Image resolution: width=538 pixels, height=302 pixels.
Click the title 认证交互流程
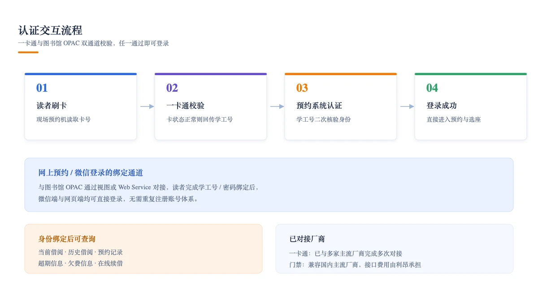(x=50, y=30)
